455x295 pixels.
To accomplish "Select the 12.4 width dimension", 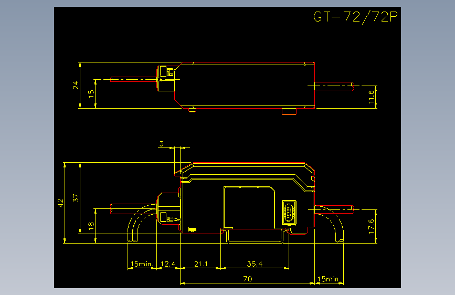I will coord(168,264).
